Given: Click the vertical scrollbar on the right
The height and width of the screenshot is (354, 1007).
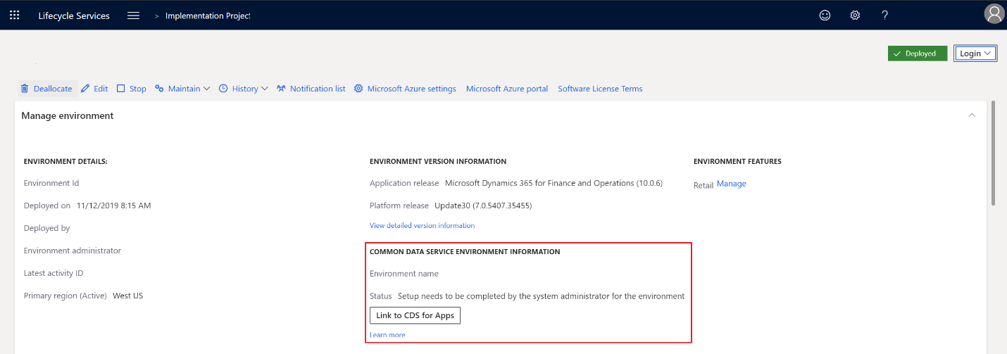Looking at the screenshot, I should pos(993,153).
